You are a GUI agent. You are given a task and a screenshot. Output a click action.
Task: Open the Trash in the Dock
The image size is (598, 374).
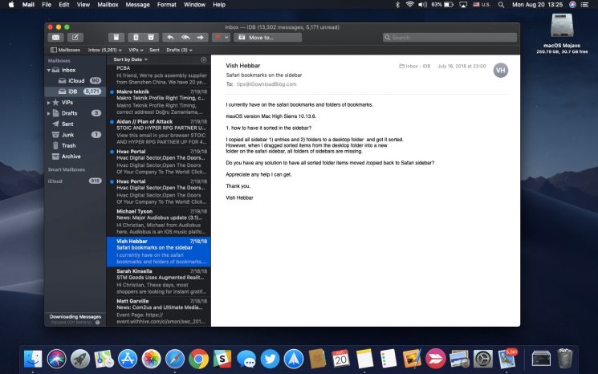click(564, 358)
